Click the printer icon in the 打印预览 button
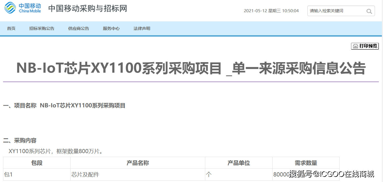Image resolution: width=383 pixels, height=182 pixels. pos(355,46)
